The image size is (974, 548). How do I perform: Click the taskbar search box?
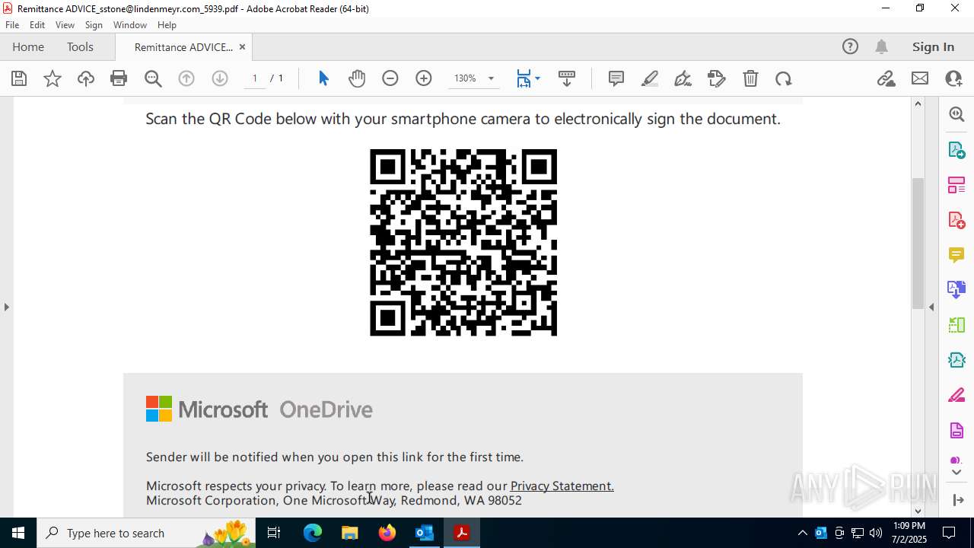click(x=145, y=533)
